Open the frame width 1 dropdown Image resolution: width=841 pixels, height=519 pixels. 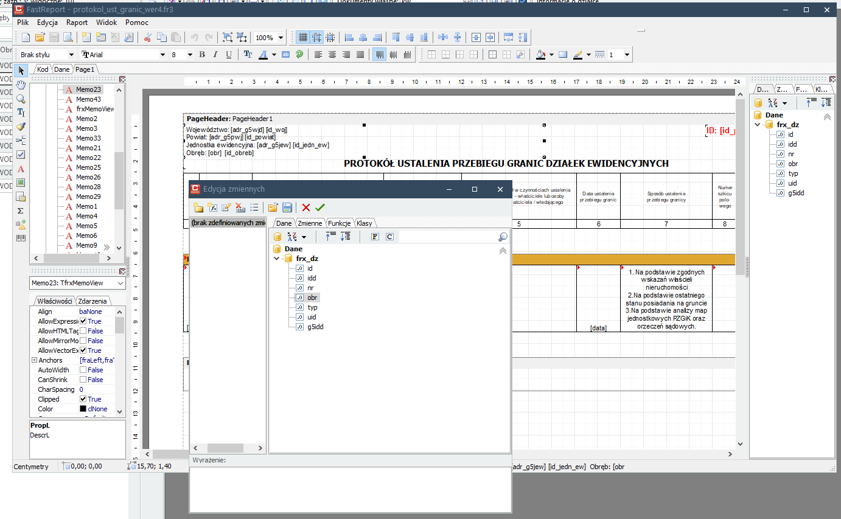(627, 55)
